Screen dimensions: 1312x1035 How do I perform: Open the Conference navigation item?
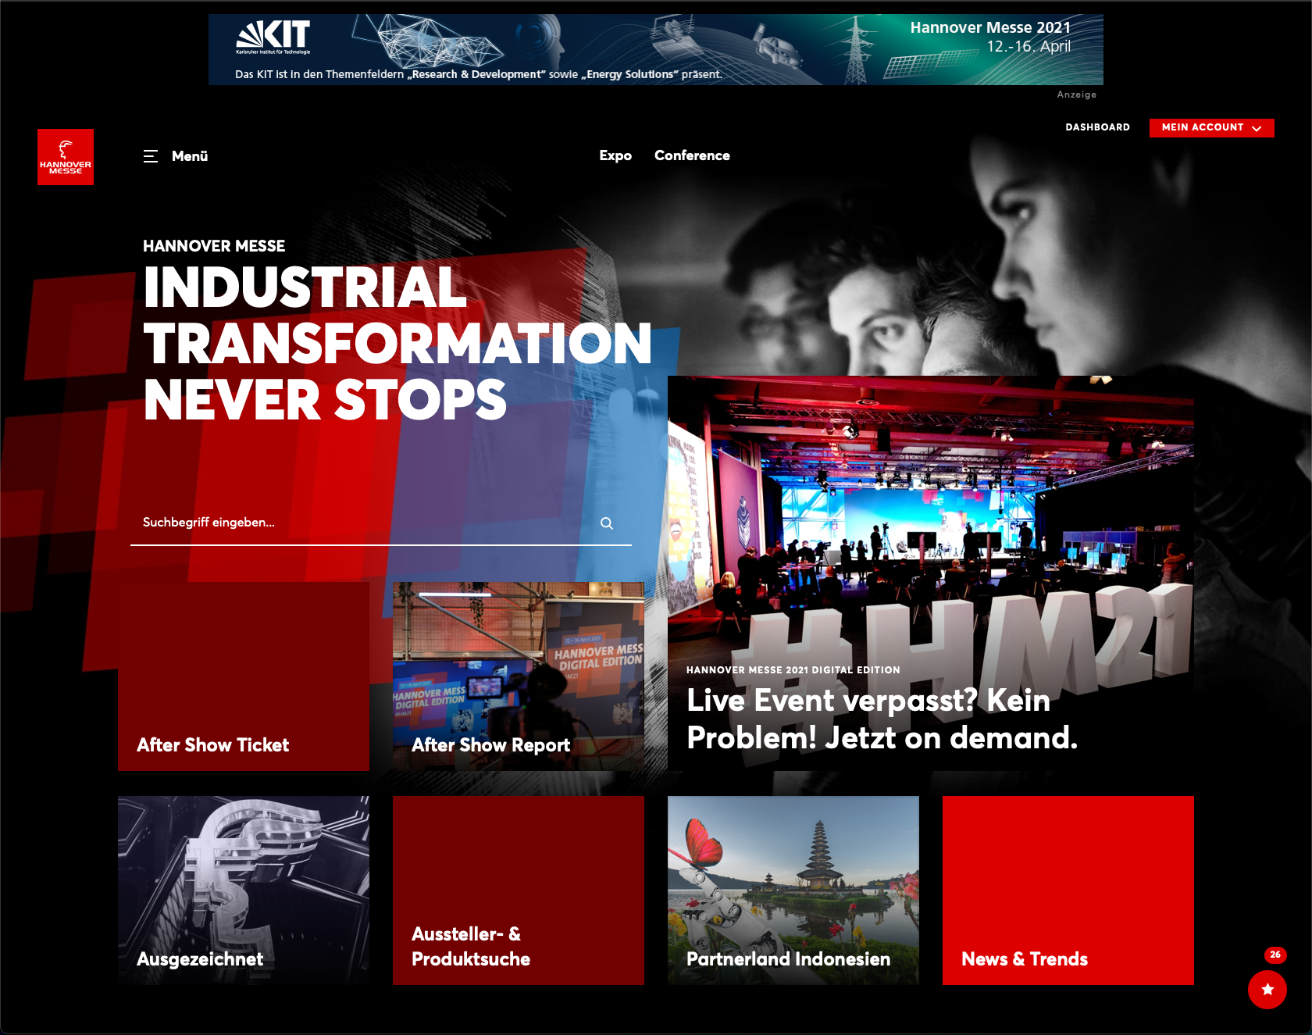point(692,155)
